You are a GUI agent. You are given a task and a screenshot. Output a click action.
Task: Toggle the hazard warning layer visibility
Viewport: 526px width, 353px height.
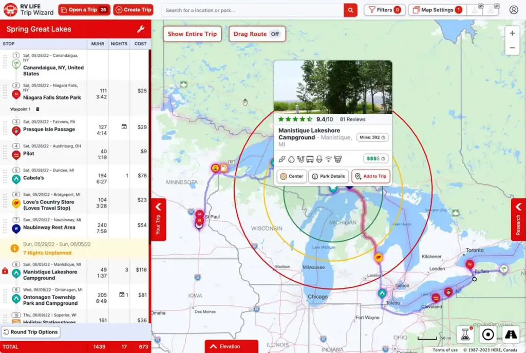coord(476,10)
